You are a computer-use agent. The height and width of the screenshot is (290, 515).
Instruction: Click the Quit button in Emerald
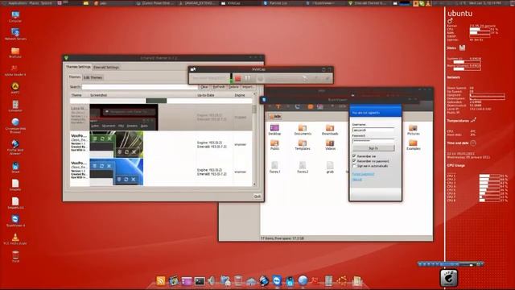(x=257, y=197)
